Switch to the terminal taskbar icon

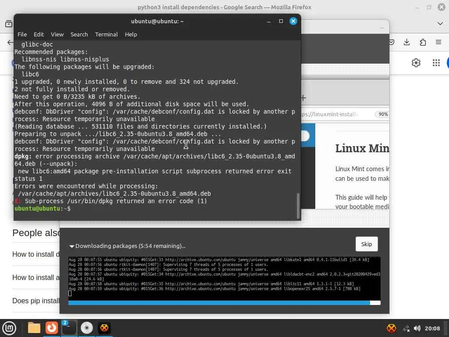(x=69, y=328)
